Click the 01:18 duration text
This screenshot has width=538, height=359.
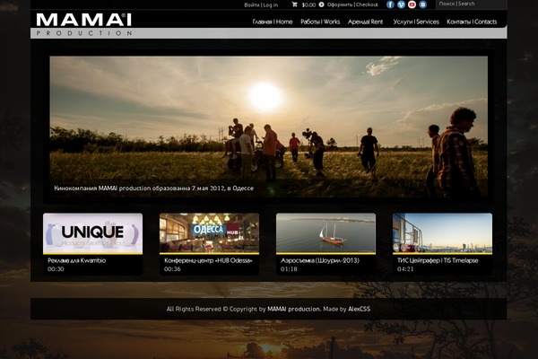(289, 269)
